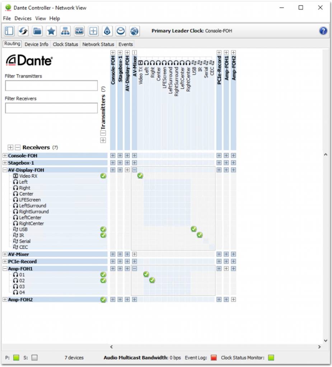Click the horizontal scrollbar left arrow

pos(111,347)
